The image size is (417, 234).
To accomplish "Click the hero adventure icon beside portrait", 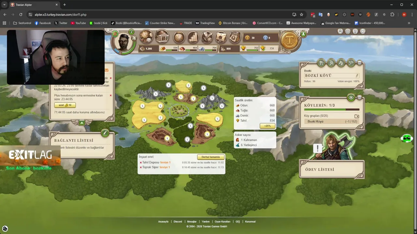I will (x=134, y=38).
